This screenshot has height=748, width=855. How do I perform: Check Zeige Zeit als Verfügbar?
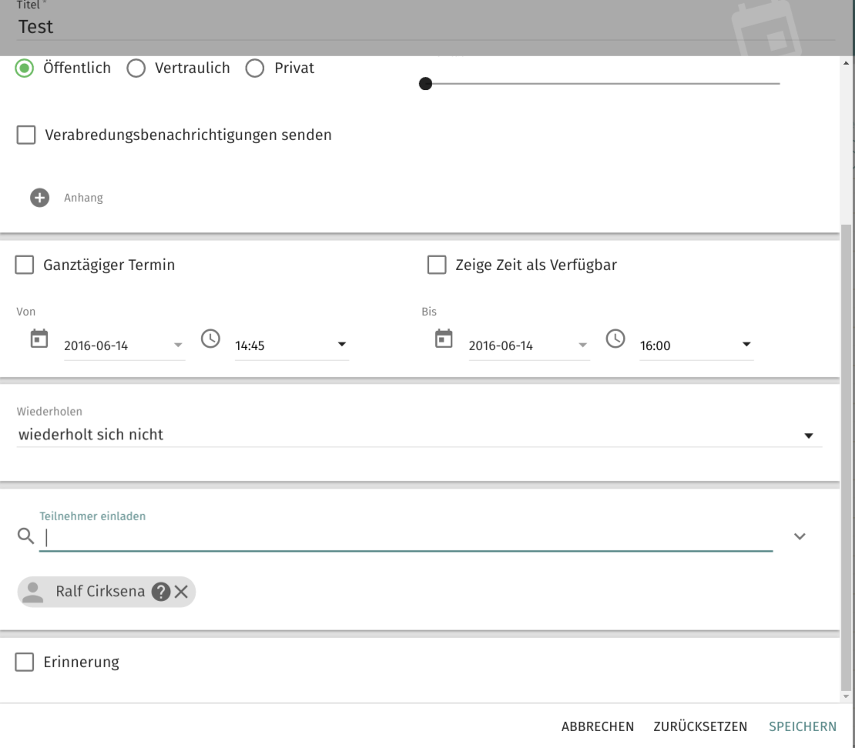coord(437,265)
